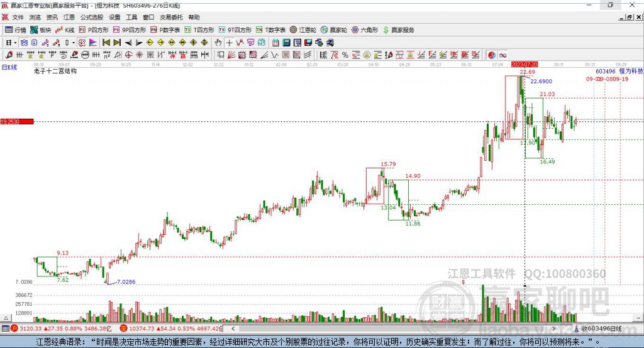Click the 老子十二宫结构 chart title
Viewport: 644px width, 348px height.
(55, 71)
